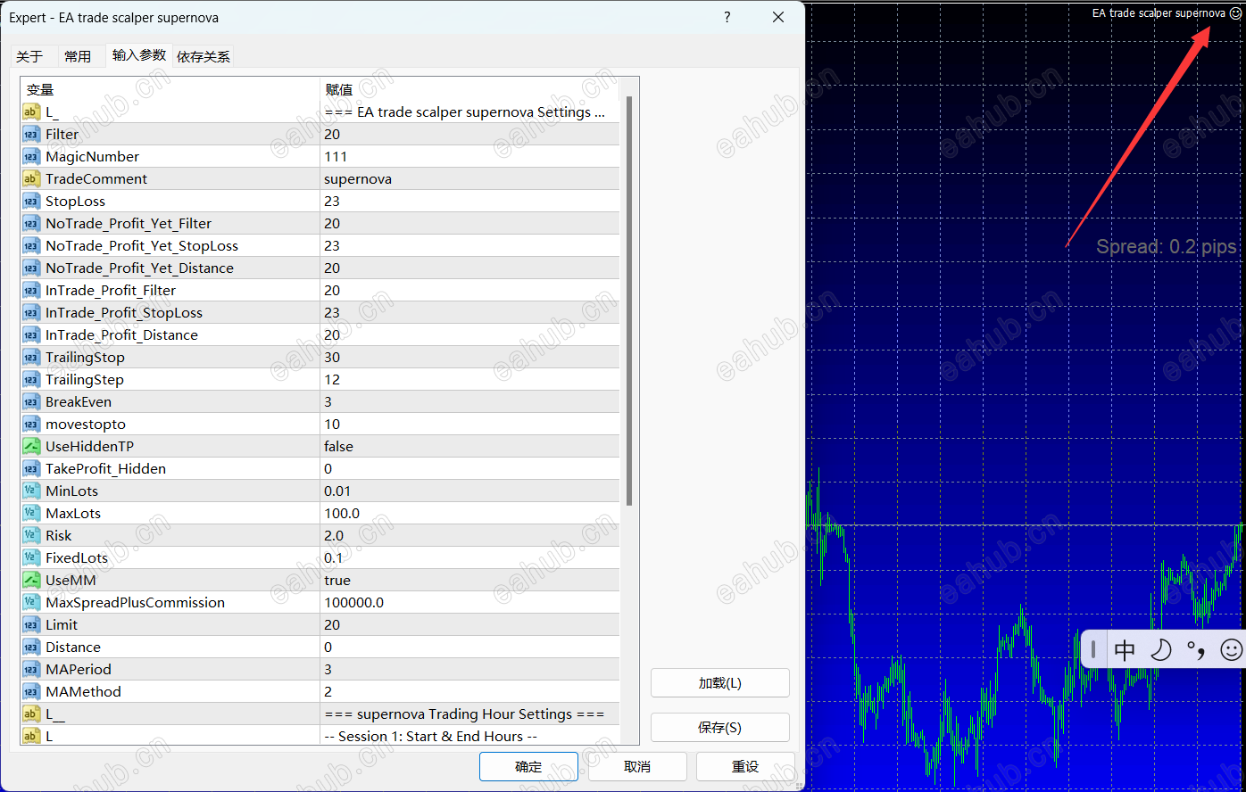
Task: Click the green boolean icon beside UseMM
Action: coord(31,580)
